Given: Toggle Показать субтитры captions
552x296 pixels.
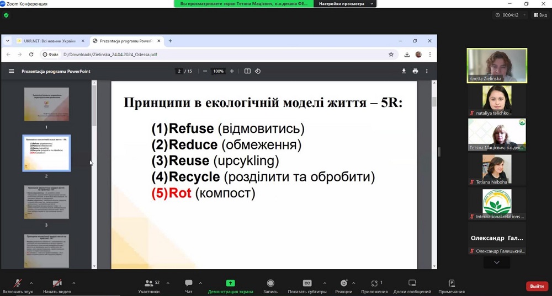Looking at the screenshot, I should pyautogui.click(x=307, y=283).
